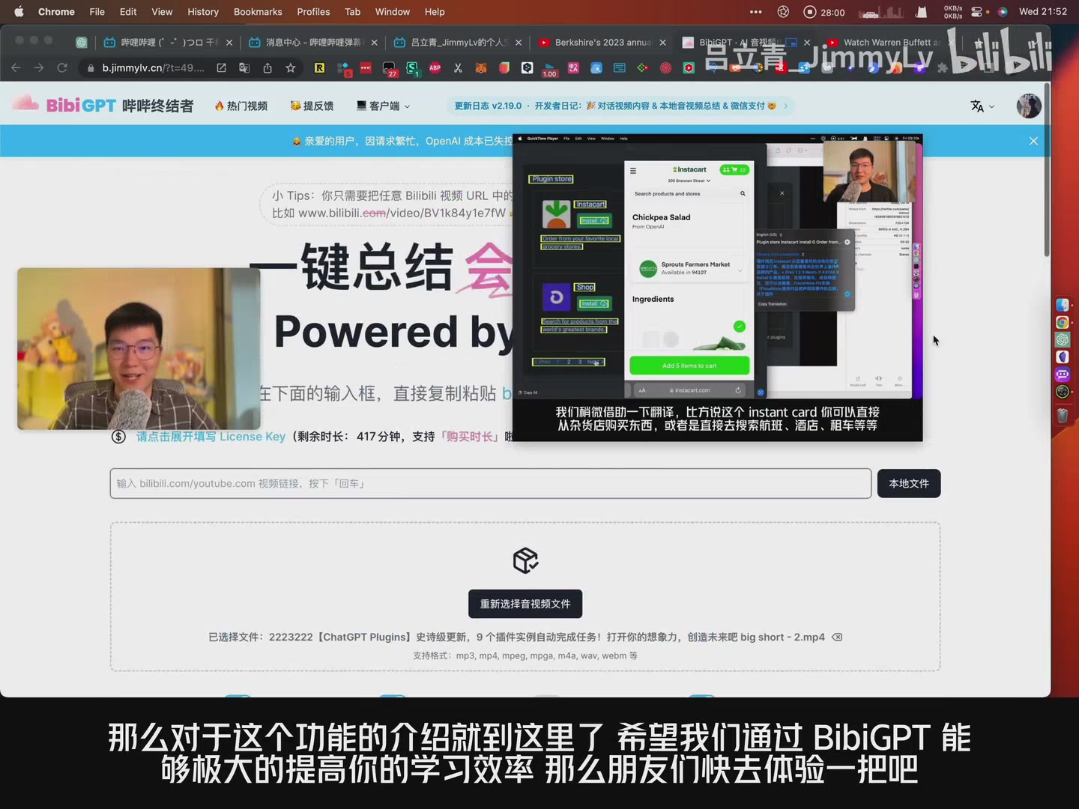Click the 本地文件 button
The width and height of the screenshot is (1079, 809).
[x=908, y=484]
